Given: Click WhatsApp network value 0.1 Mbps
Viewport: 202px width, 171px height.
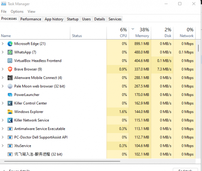Looking at the screenshot, I should tap(186, 52).
